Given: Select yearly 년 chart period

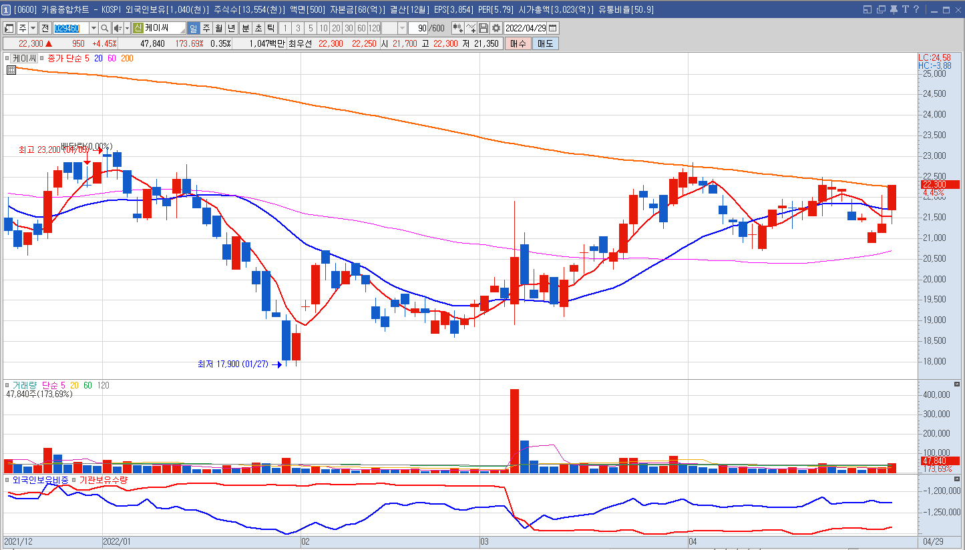Looking at the screenshot, I should point(232,28).
